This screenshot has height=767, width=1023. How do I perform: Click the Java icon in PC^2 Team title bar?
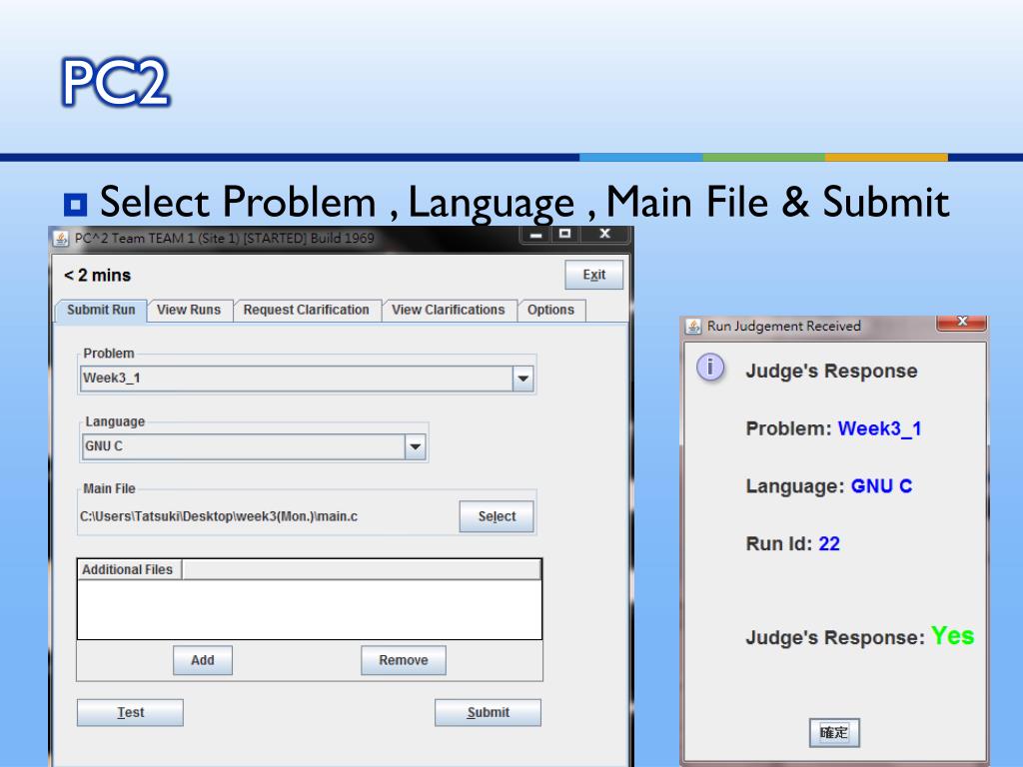coord(61,239)
